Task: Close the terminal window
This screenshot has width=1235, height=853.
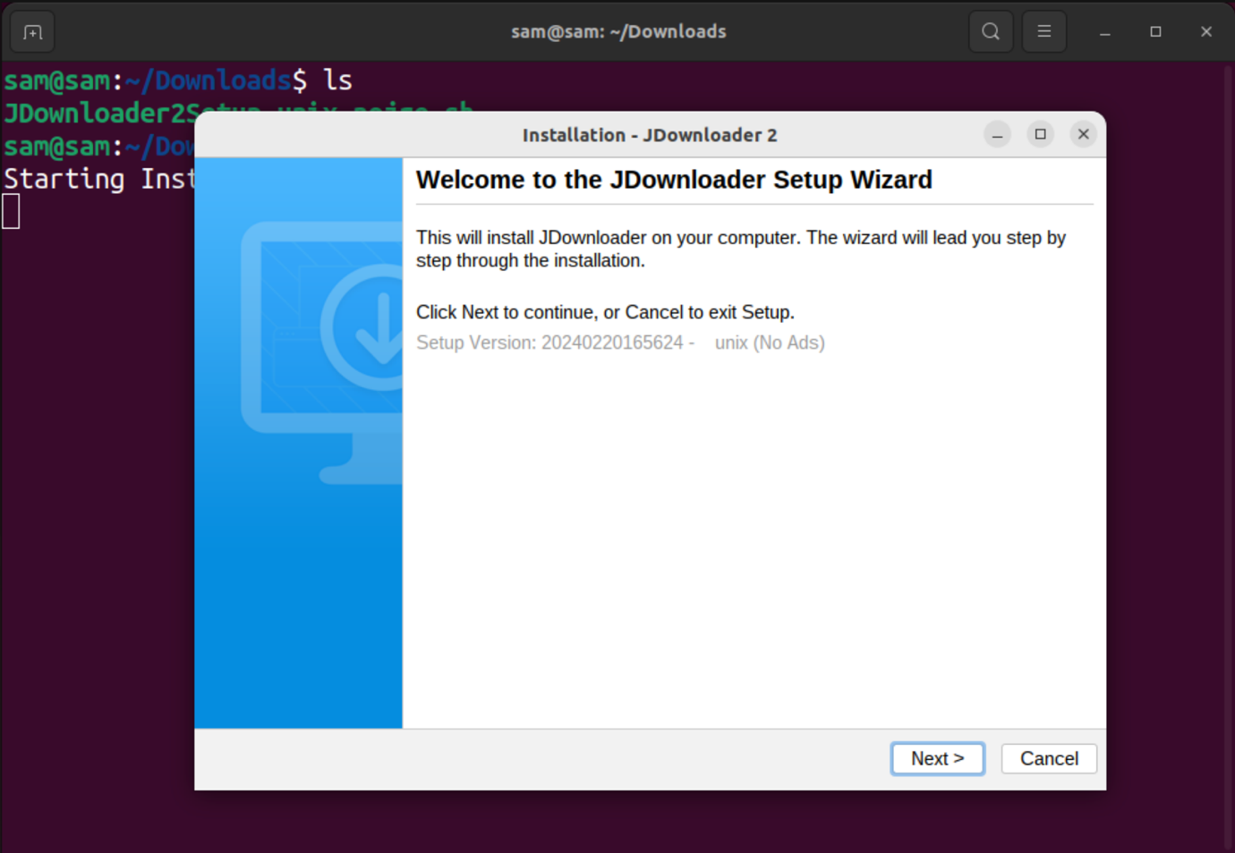Action: point(1205,31)
